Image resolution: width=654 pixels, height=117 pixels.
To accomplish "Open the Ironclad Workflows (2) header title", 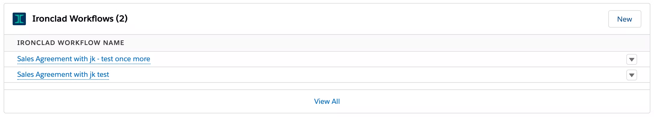I will pos(80,19).
